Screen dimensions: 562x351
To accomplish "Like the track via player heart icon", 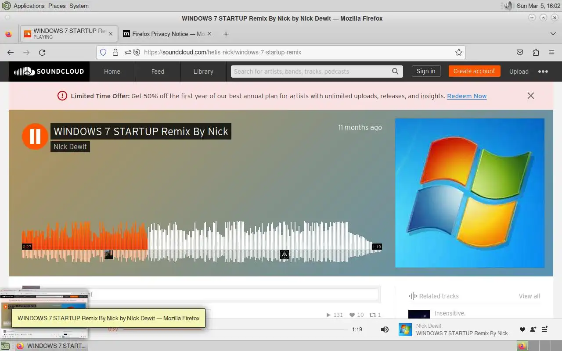I will (522, 330).
